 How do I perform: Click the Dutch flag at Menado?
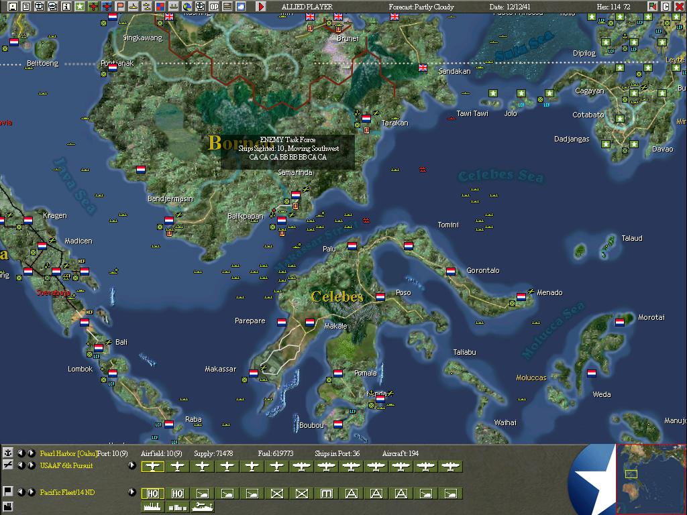[x=521, y=296]
